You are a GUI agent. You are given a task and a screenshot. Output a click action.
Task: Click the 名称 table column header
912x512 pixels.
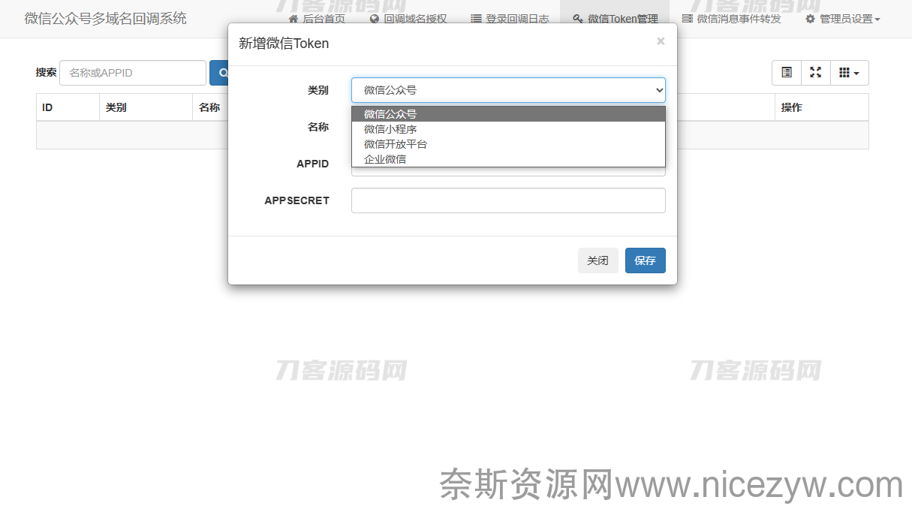pos(209,107)
